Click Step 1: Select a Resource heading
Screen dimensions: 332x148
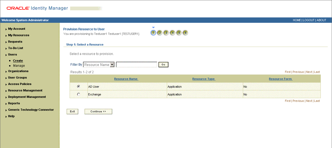[85, 45]
